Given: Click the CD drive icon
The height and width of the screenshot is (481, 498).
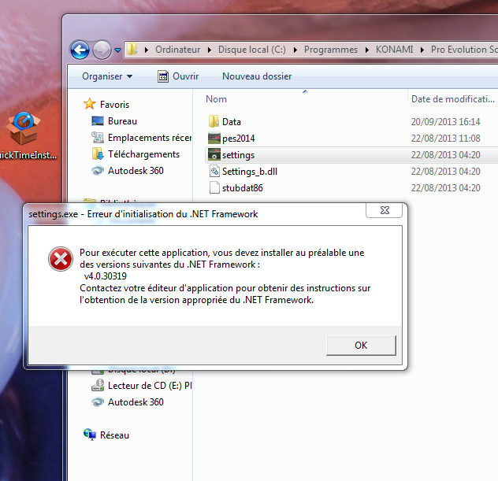Looking at the screenshot, I should 98,385.
